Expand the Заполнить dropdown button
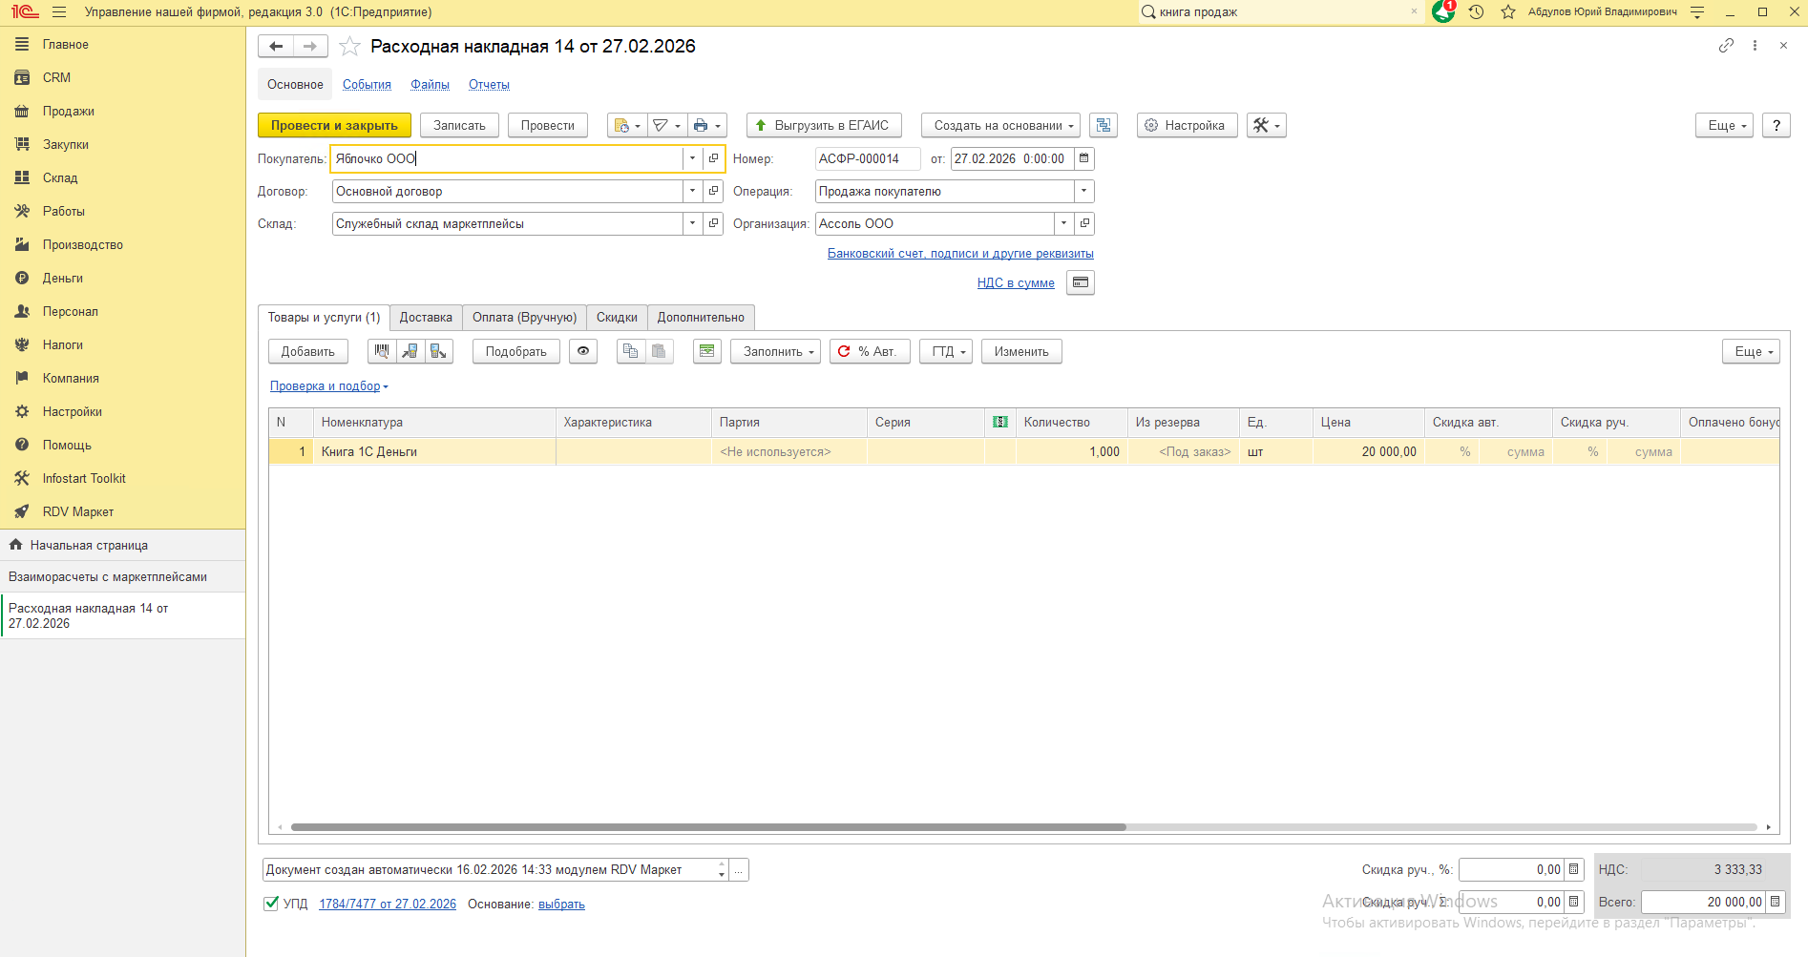1808x957 pixels. click(x=775, y=351)
